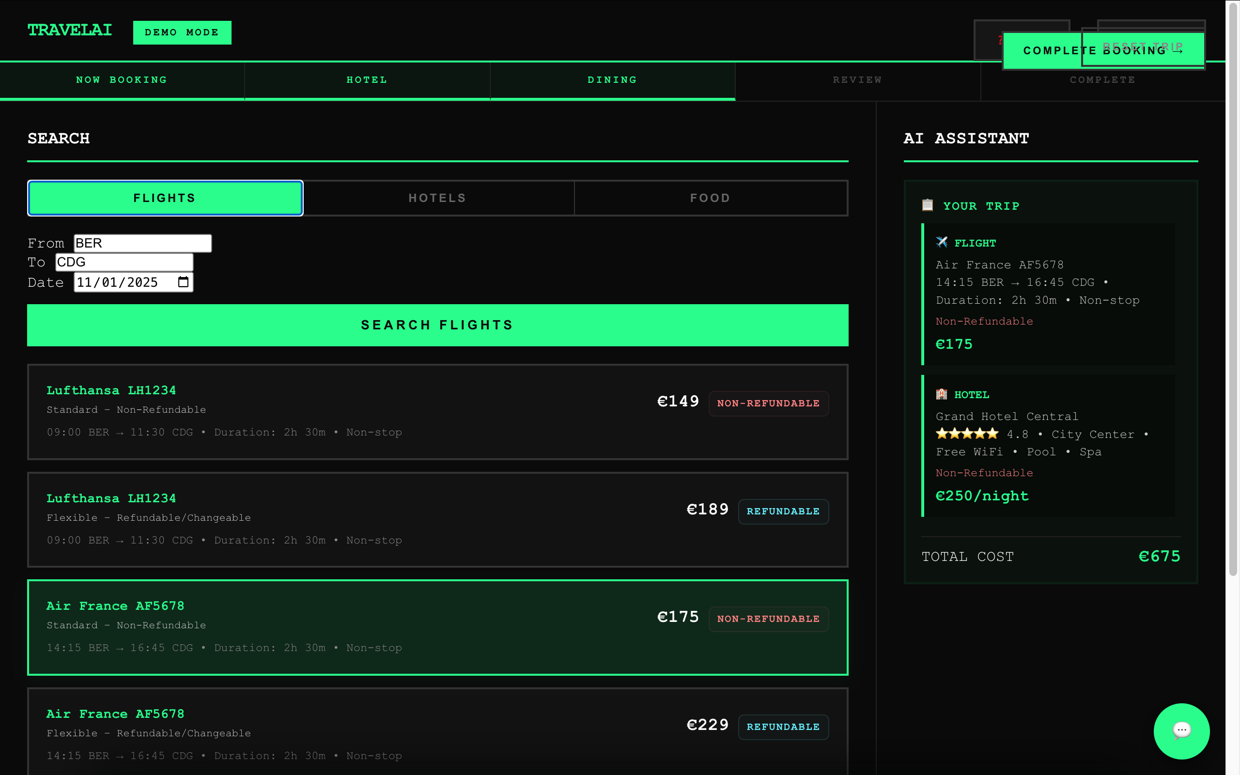Click the clipboard icon beside Your Trip
The width and height of the screenshot is (1240, 775).
pos(928,205)
